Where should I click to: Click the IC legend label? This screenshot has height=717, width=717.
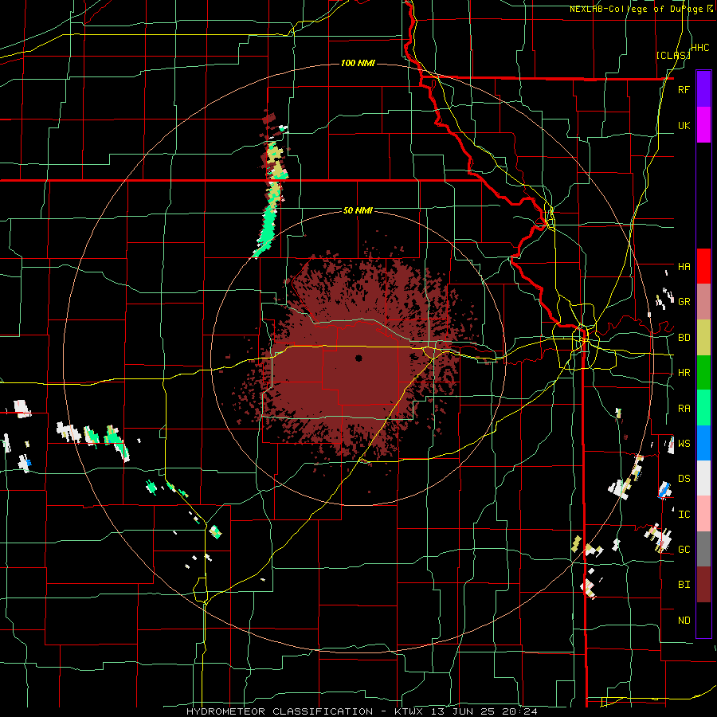(684, 515)
